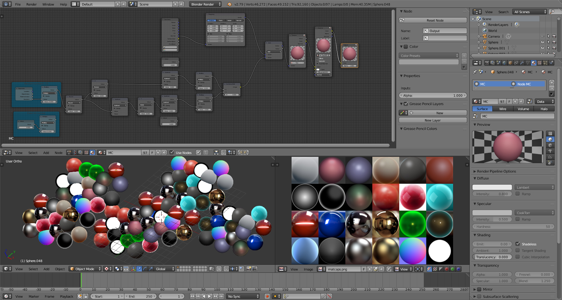Click the New Layer button
The image size is (562, 300).
click(x=433, y=120)
